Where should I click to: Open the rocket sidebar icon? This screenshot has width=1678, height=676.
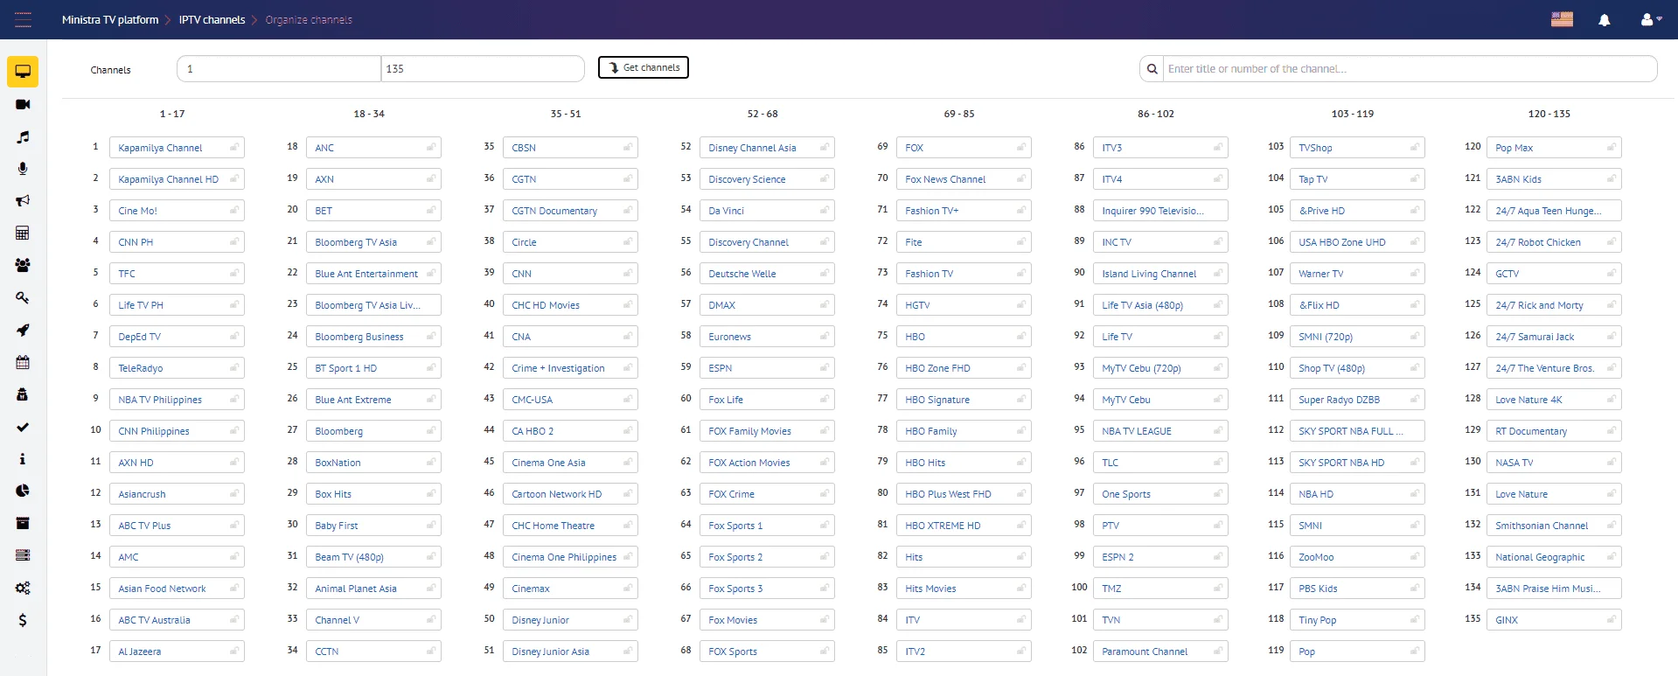[23, 330]
